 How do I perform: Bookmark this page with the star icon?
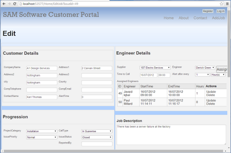tap(221, 4)
